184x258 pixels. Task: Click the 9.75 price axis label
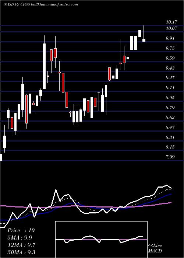click(170, 48)
